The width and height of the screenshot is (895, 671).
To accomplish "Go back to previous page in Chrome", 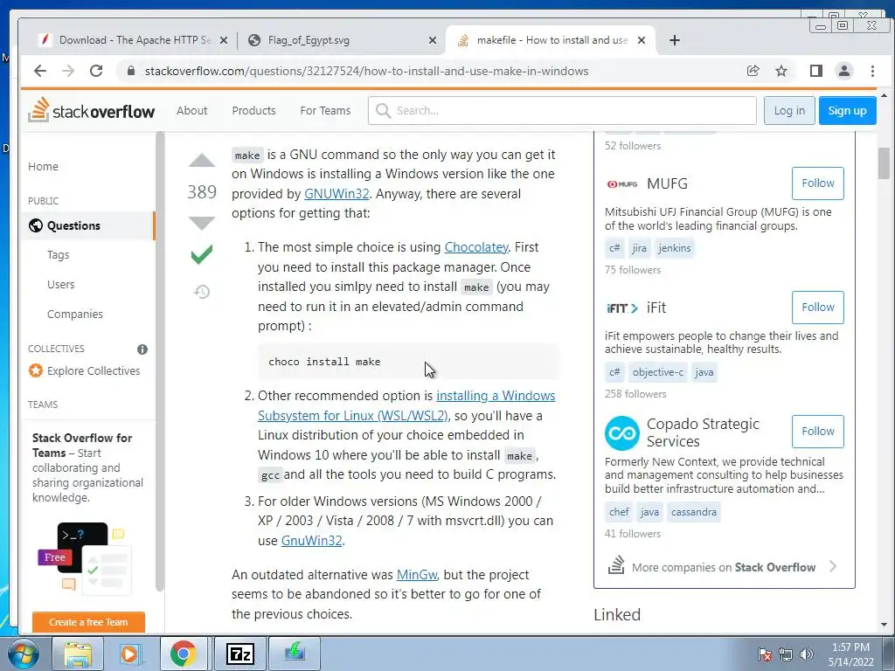I will pyautogui.click(x=40, y=71).
